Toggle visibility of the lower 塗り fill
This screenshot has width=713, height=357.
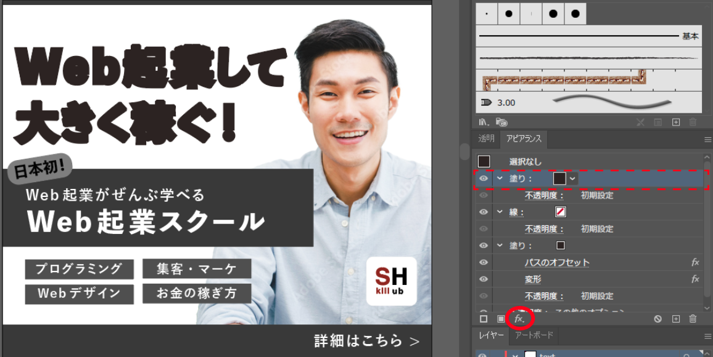484,246
